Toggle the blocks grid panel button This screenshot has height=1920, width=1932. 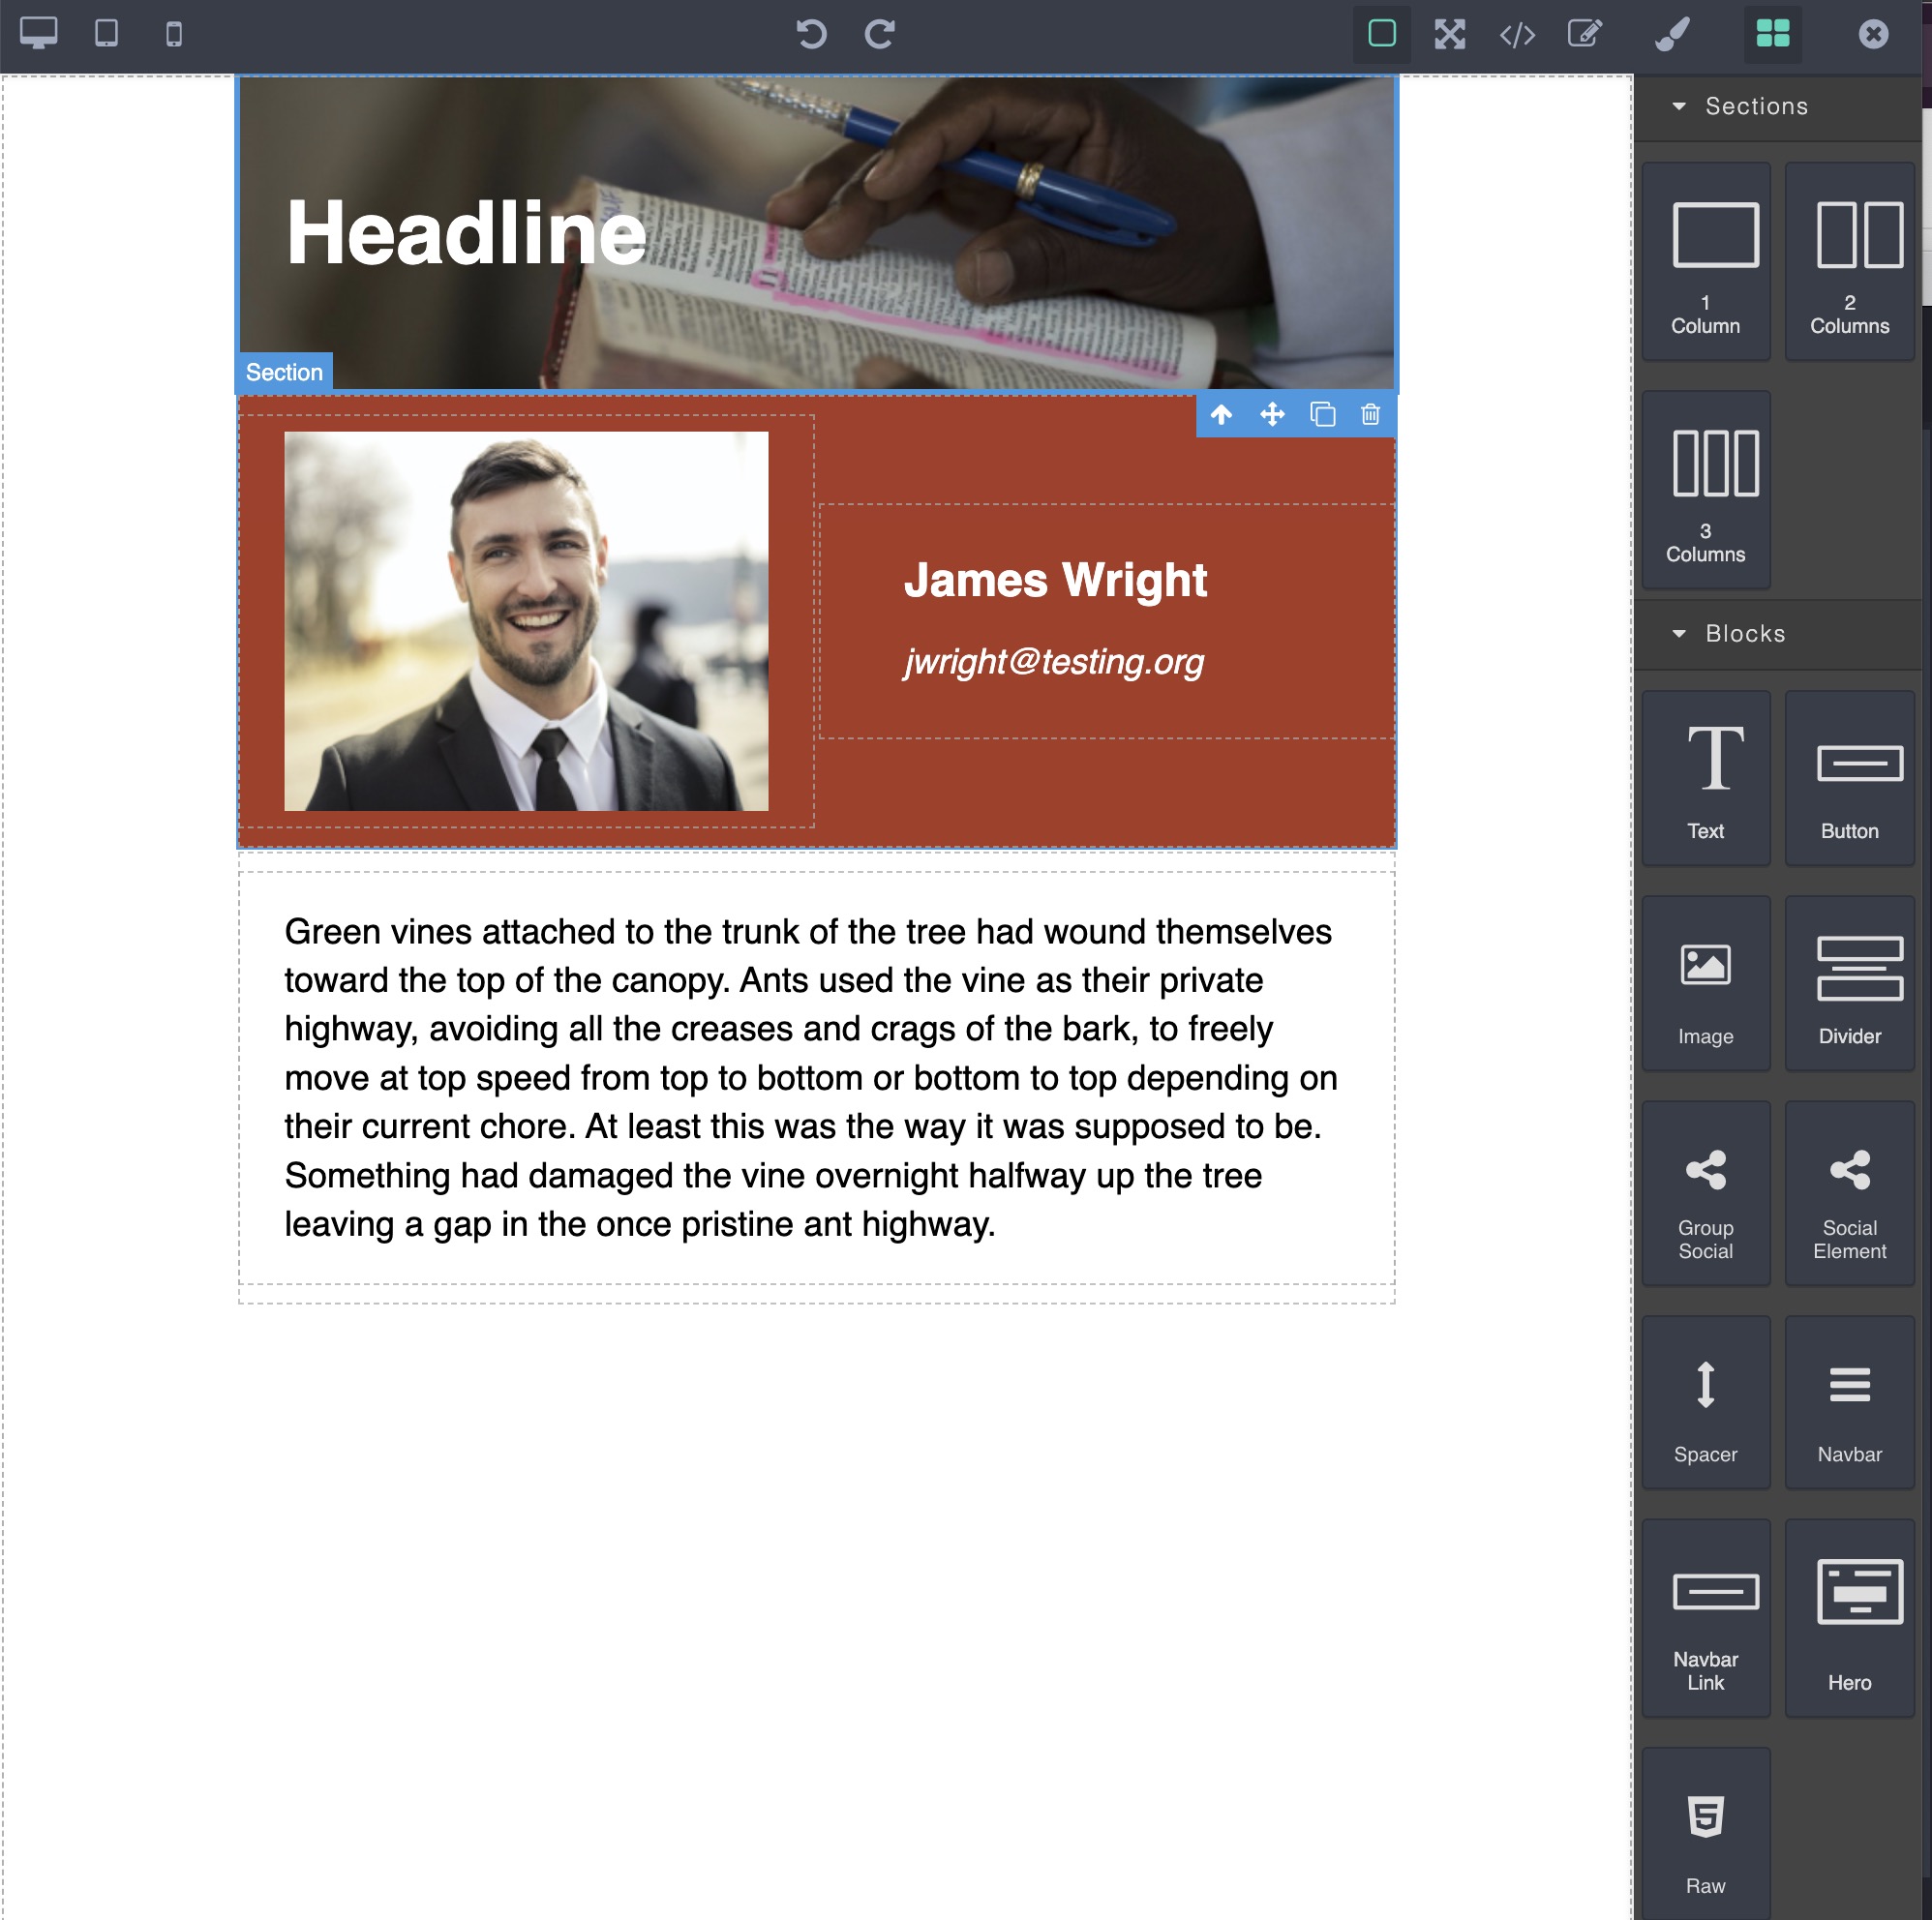coord(1773,34)
